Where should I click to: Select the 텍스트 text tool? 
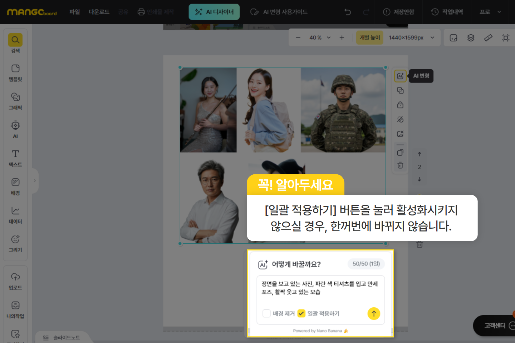click(15, 158)
